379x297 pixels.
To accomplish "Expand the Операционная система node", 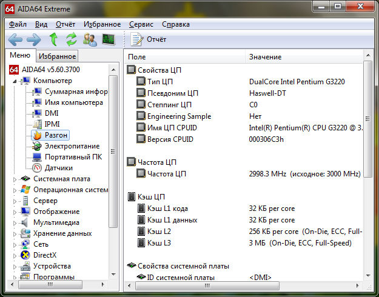I will (x=15, y=190).
